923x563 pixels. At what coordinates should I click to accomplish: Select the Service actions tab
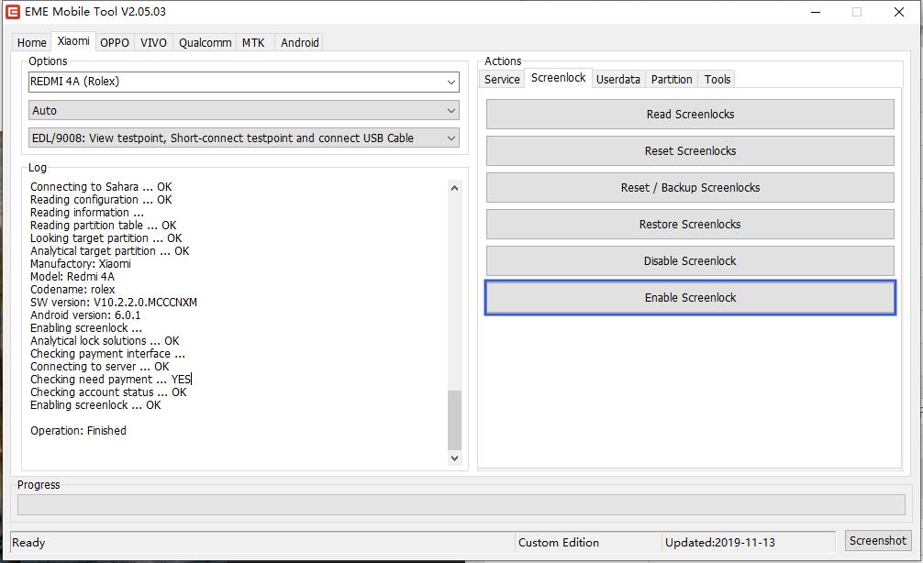point(502,80)
